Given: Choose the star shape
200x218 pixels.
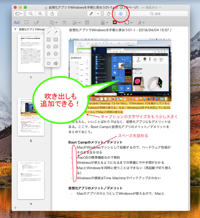Looking at the screenshot, I should coord(48,54).
